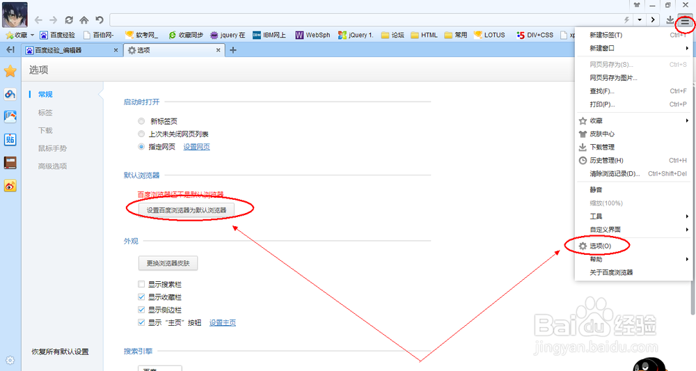Expand the 工具 submenu
696x371 pixels.
point(633,216)
